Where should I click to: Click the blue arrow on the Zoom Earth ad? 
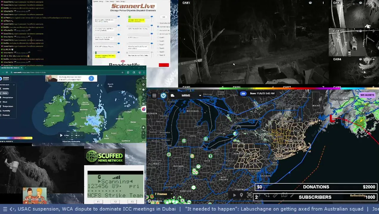91,78
